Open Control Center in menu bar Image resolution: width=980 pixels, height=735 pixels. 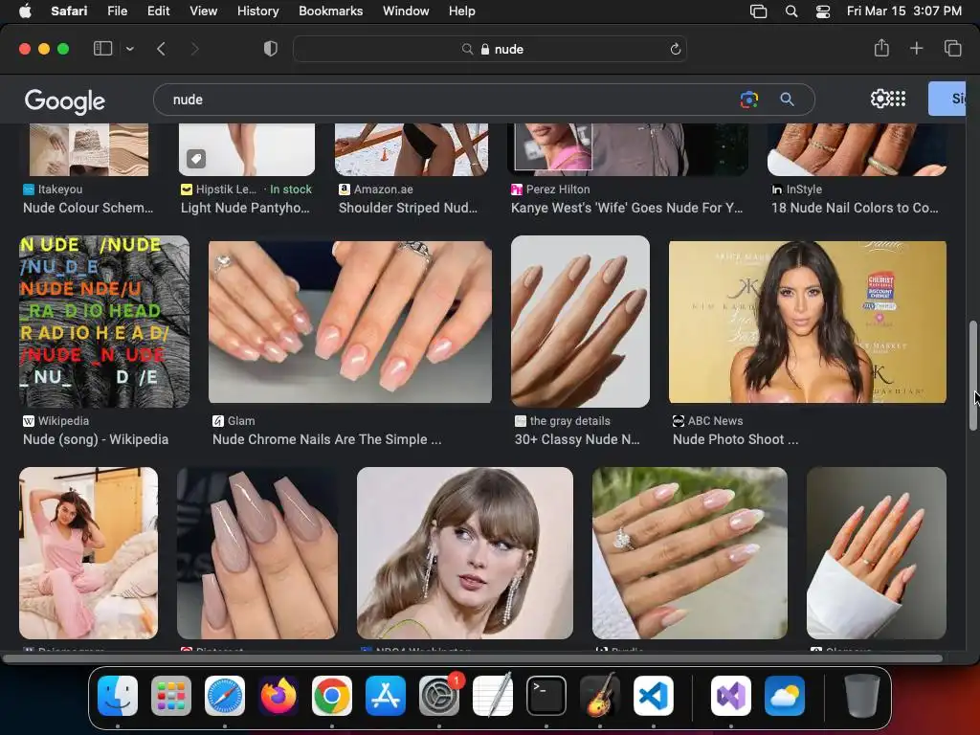coord(823,11)
